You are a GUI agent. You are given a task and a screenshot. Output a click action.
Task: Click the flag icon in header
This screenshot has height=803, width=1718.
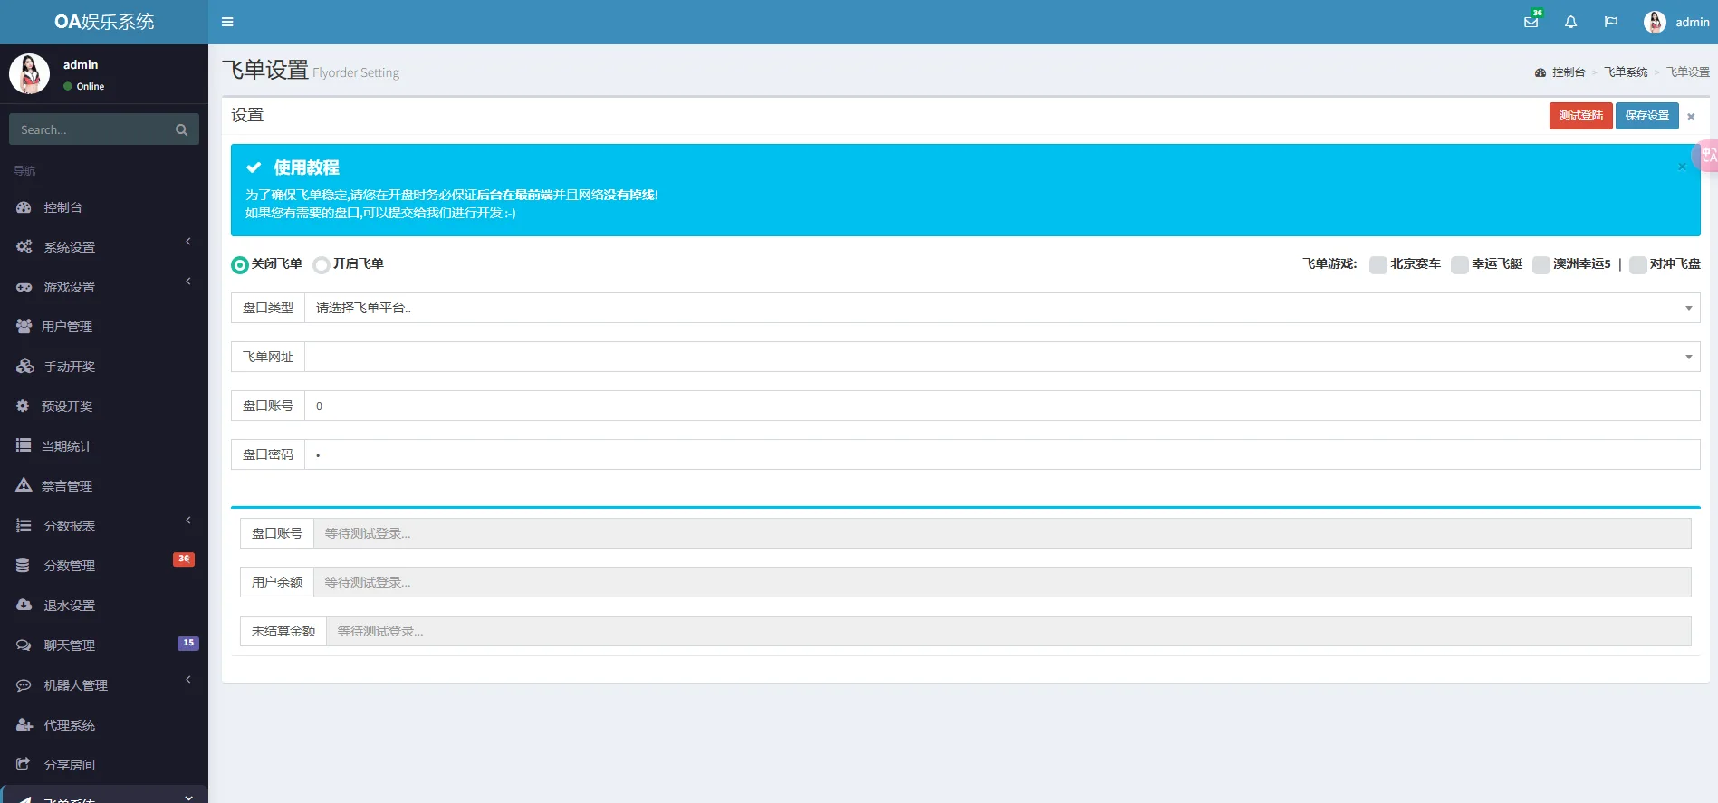[x=1610, y=22]
